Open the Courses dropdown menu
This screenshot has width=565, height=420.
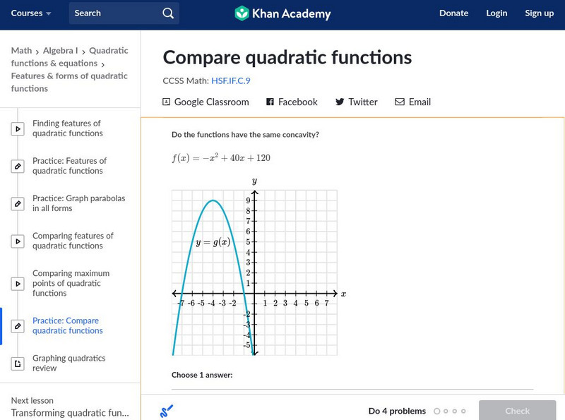[31, 13]
